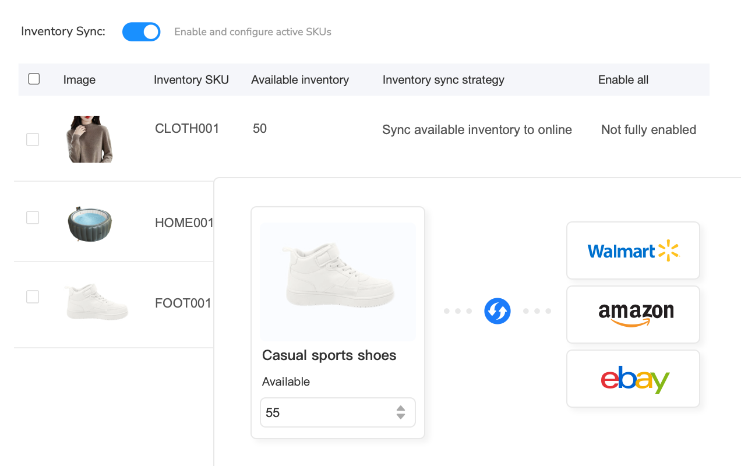This screenshot has height=466, width=741.
Task: Click the Available inventory column header
Action: click(x=300, y=80)
